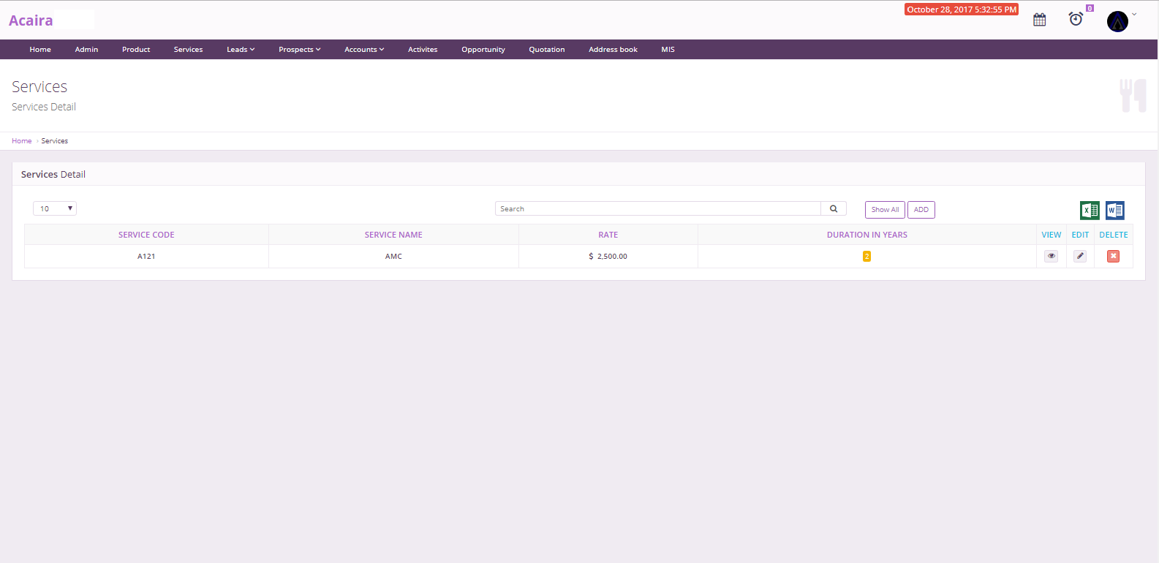Open the user profile avatar menu
1159x563 pixels.
point(1117,21)
